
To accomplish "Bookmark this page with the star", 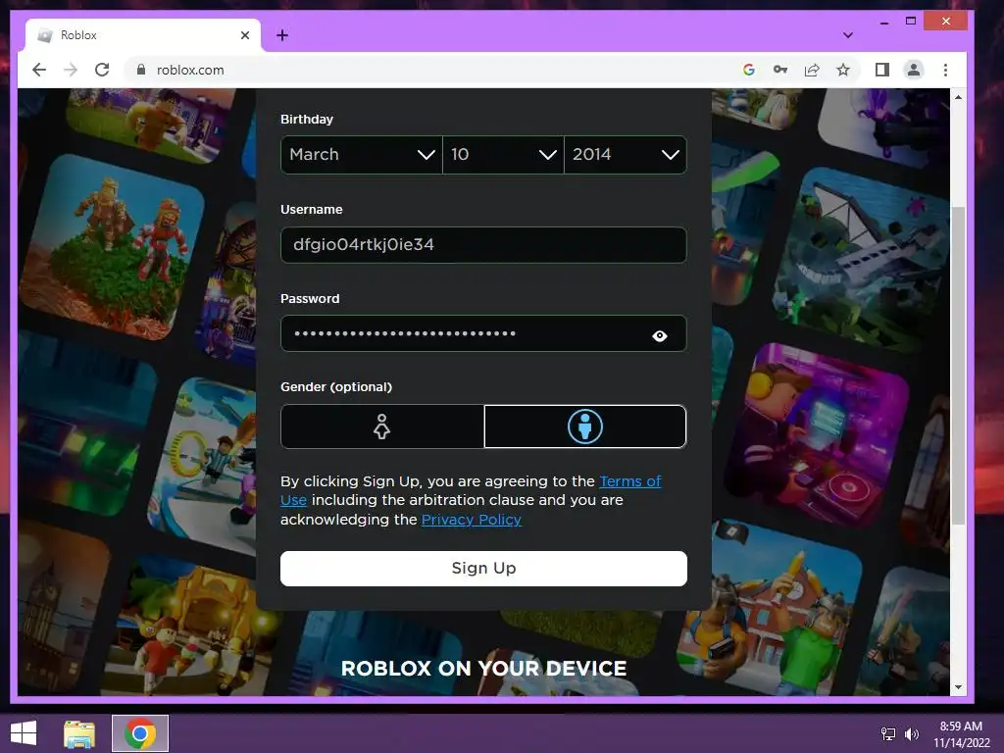I will (x=843, y=70).
